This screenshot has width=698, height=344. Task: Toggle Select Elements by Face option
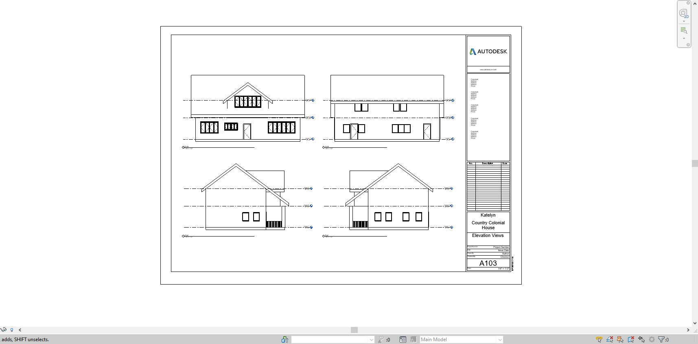coord(631,340)
